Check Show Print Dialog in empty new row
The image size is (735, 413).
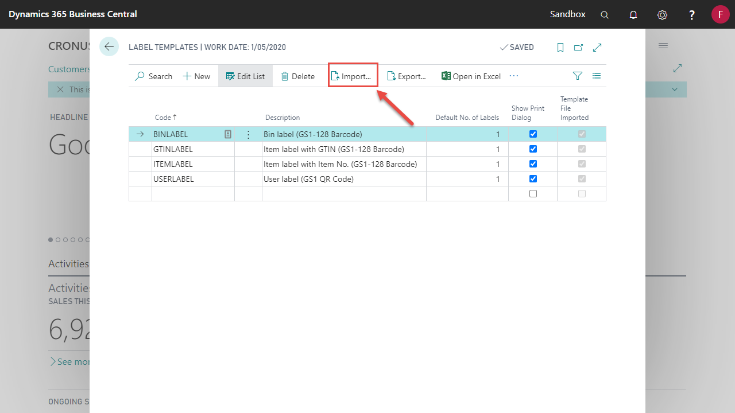tap(533, 194)
